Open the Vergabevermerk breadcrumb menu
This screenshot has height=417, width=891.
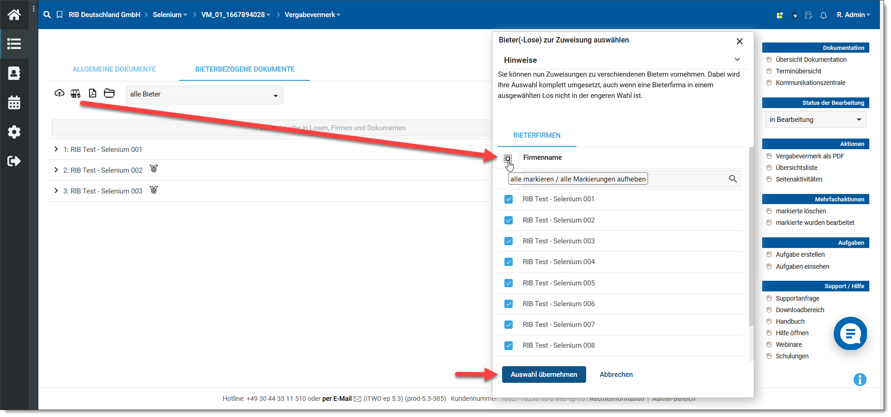click(x=313, y=15)
